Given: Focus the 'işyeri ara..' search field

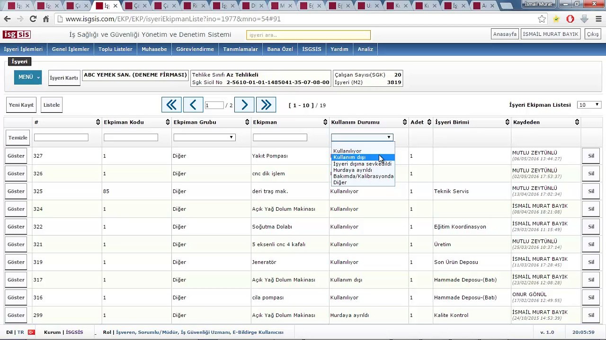Looking at the screenshot, I should point(308,35).
